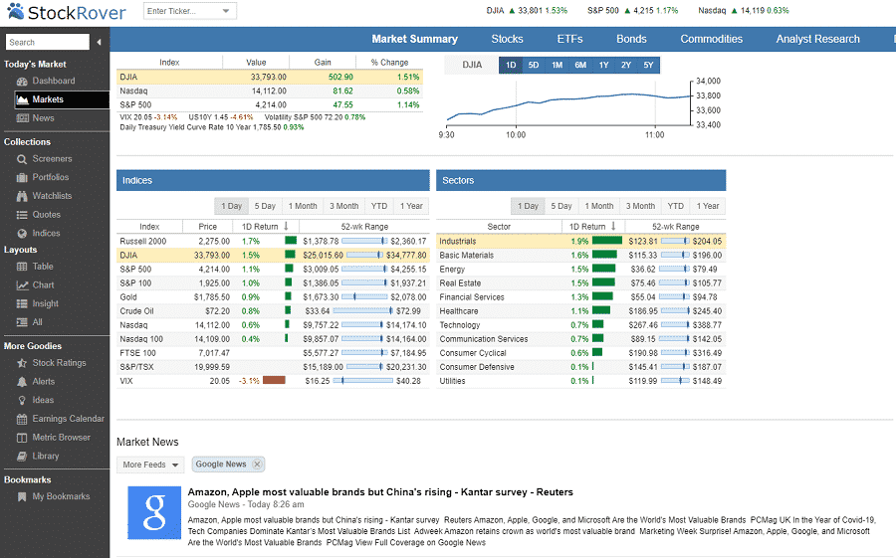
Task: Open the Amazon, Apple brands news headline
Action: click(x=380, y=492)
